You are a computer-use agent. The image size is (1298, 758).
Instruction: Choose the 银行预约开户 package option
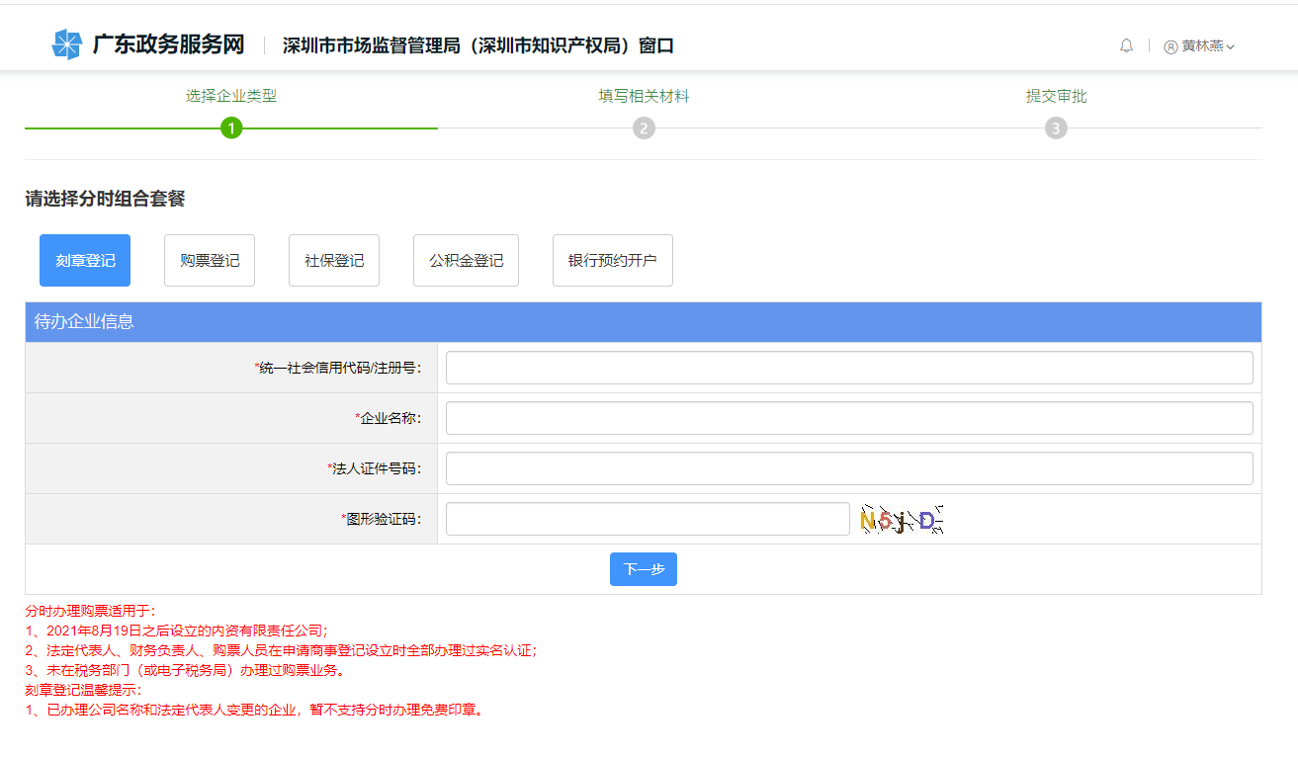[x=613, y=261]
